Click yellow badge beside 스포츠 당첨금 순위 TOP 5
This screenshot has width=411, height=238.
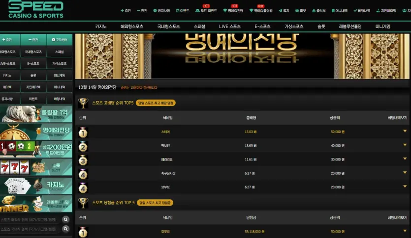155,203
